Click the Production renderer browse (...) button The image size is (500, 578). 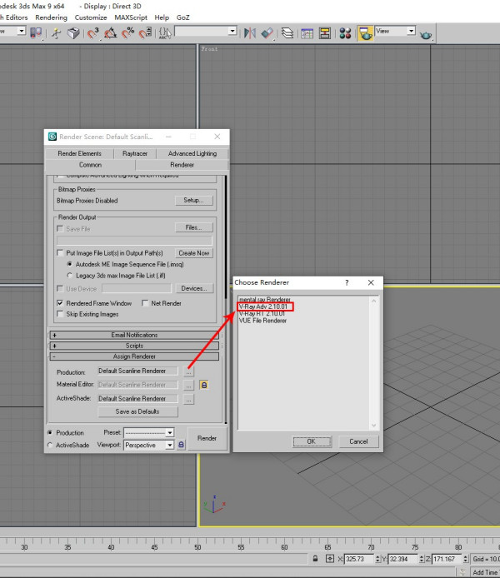(x=188, y=371)
